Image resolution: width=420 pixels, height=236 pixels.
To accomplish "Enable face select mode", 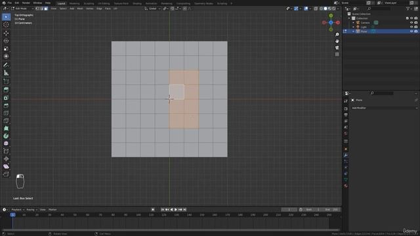I will (x=46, y=9).
